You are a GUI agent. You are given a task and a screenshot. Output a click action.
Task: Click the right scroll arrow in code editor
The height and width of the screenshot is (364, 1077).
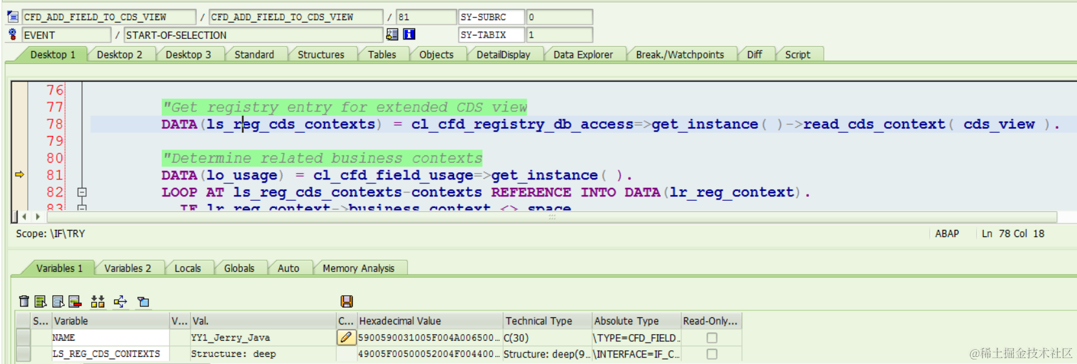coord(38,216)
